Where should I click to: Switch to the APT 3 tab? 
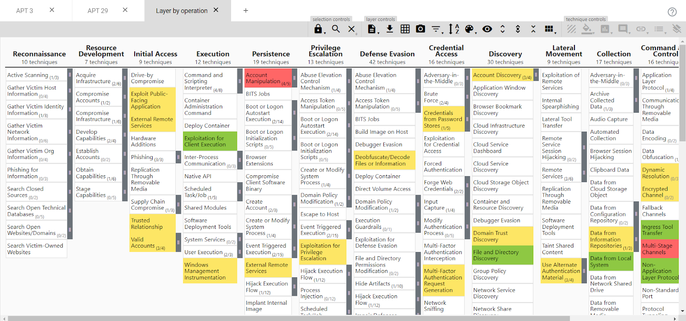(24, 11)
